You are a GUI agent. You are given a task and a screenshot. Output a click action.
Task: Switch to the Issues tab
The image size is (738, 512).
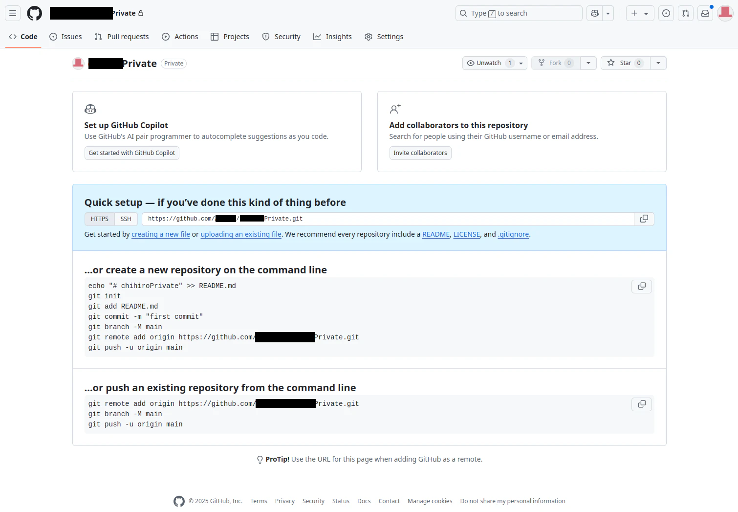[65, 37]
